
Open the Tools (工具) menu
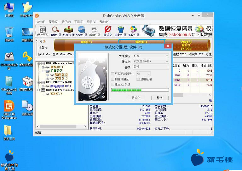click(79, 22)
